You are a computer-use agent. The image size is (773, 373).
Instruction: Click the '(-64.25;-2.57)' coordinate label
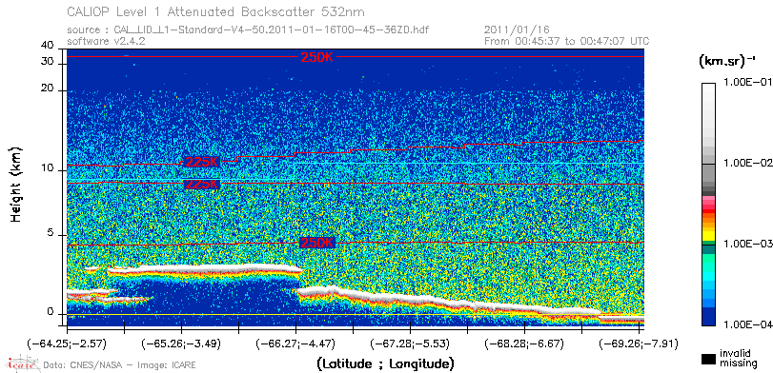point(67,343)
